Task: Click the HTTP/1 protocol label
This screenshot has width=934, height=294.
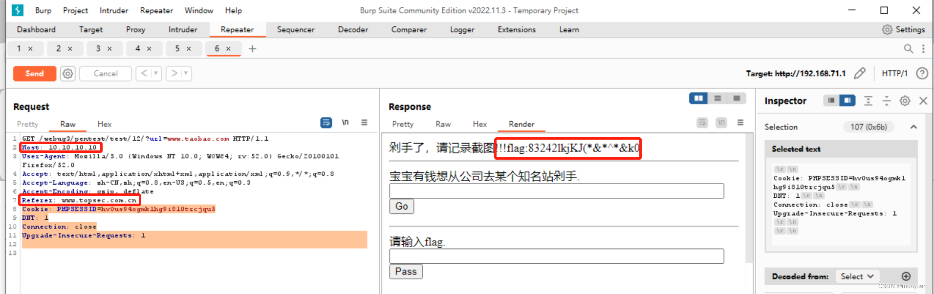Action: (894, 73)
